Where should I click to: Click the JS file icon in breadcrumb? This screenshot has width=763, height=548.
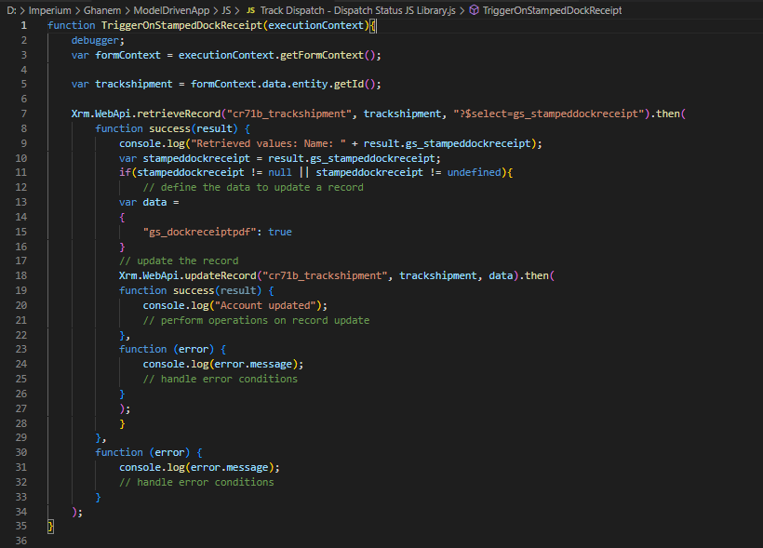click(x=249, y=9)
